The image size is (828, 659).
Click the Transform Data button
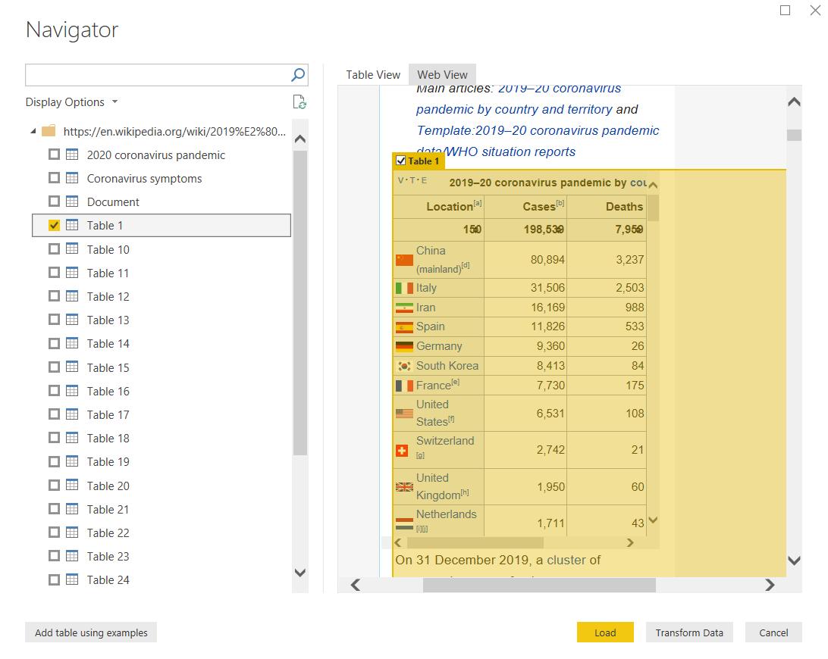click(x=688, y=632)
